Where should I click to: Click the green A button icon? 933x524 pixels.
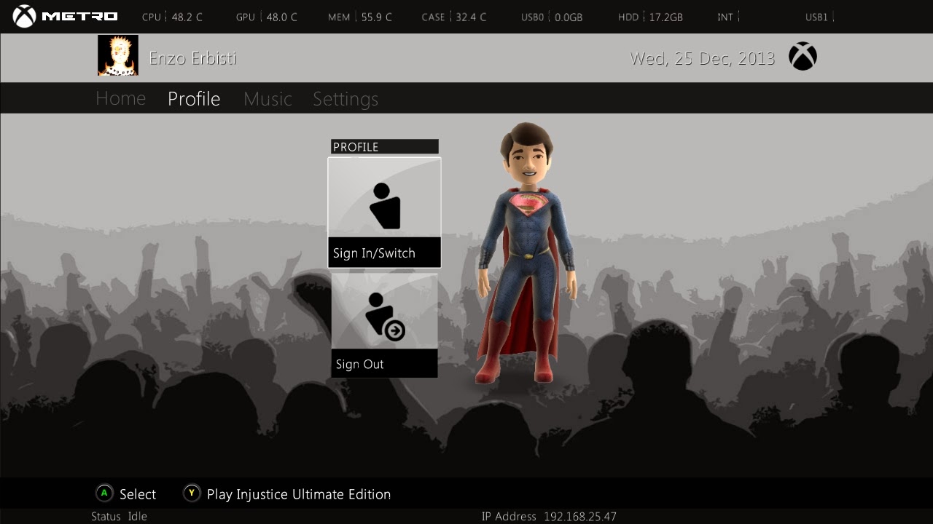point(104,493)
